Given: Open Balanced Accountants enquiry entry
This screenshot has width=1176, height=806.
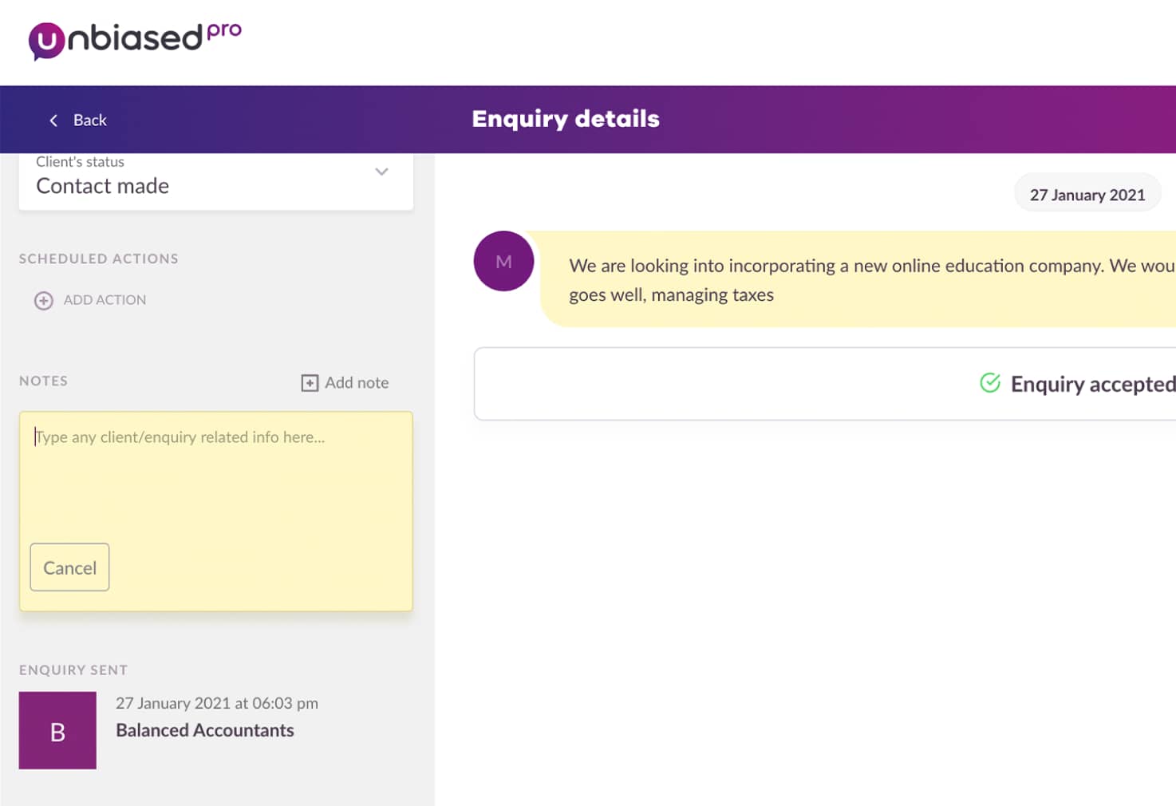Looking at the screenshot, I should [x=205, y=730].
